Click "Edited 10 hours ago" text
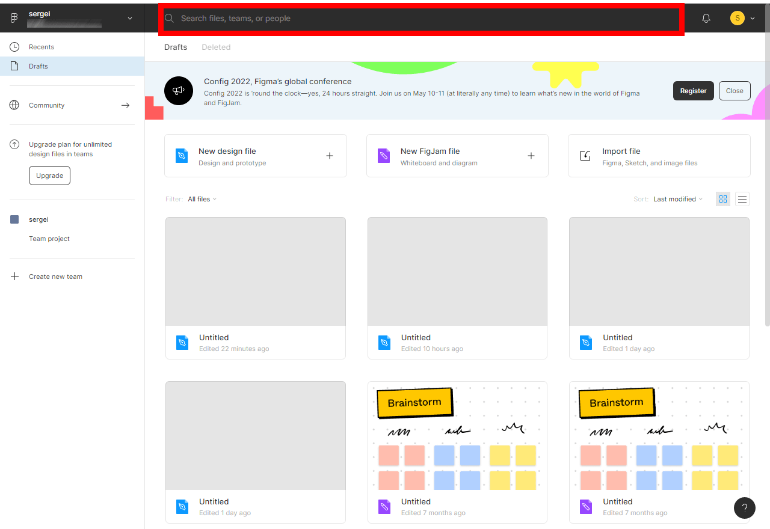 point(432,349)
